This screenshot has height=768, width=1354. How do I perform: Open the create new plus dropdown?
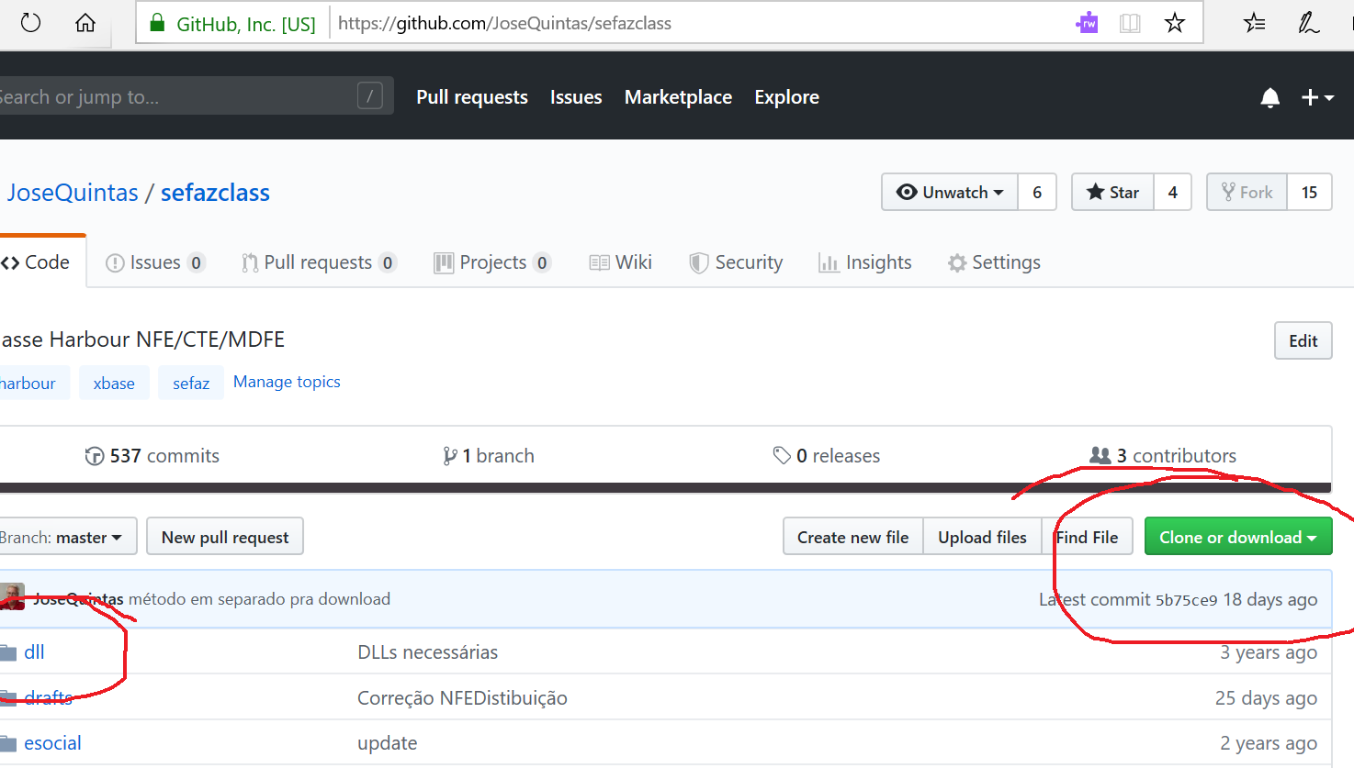pos(1317,97)
